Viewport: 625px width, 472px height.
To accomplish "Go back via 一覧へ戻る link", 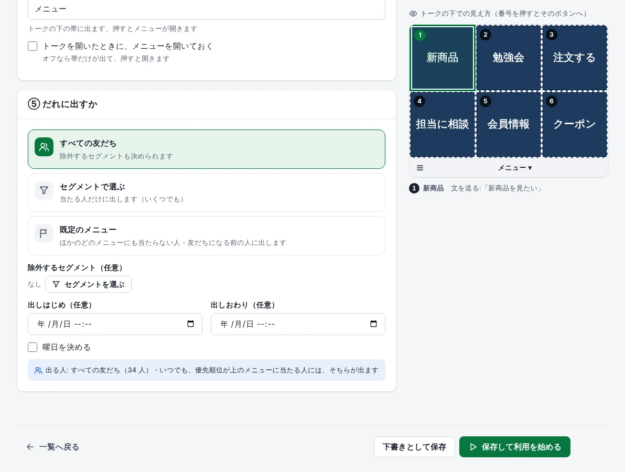I will [53, 447].
